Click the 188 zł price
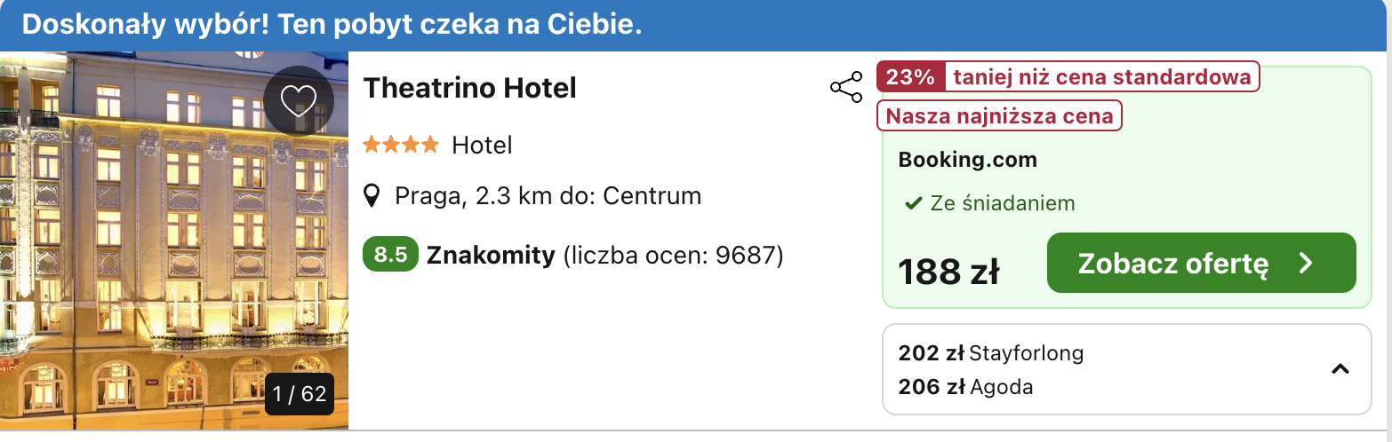1392x442 pixels. pyautogui.click(x=948, y=272)
